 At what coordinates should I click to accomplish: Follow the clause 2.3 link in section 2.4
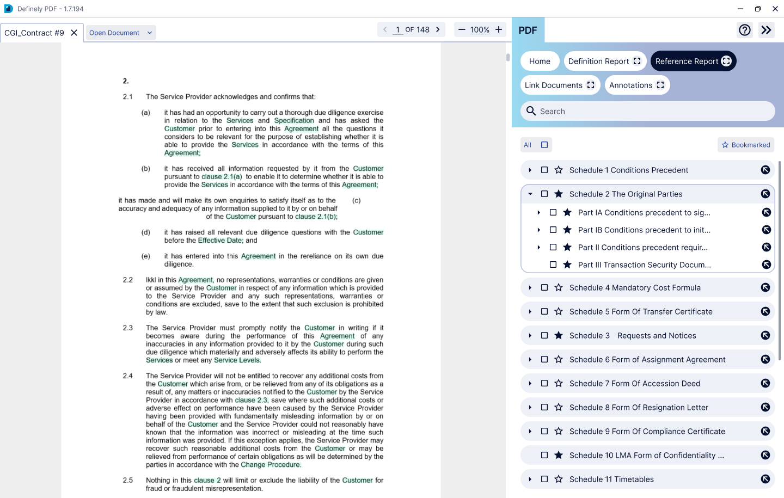[x=252, y=400]
